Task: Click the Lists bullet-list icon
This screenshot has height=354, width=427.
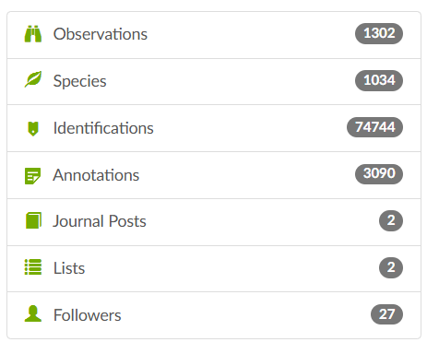Action: click(x=33, y=266)
